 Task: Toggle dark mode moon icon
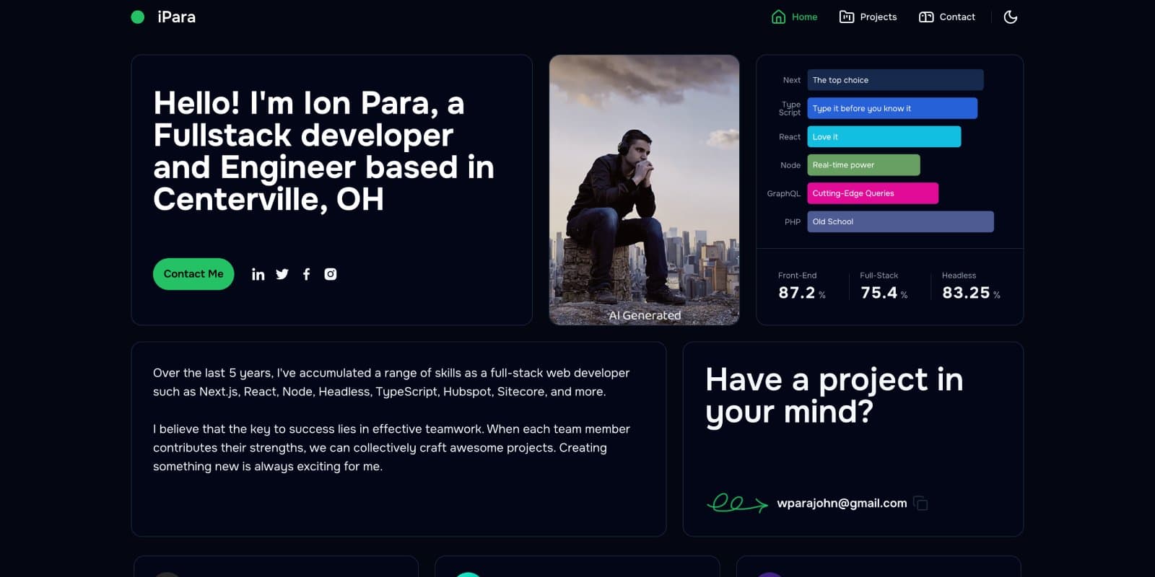(x=1011, y=17)
